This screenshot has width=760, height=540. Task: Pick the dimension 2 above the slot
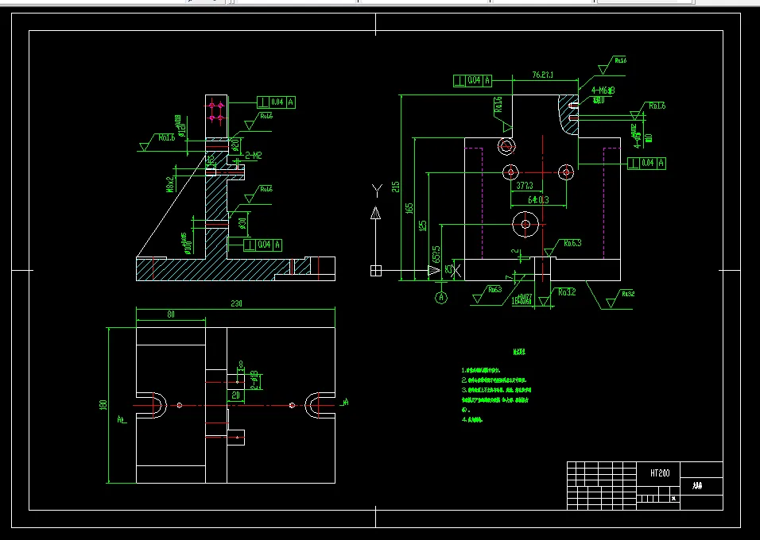tap(514, 252)
